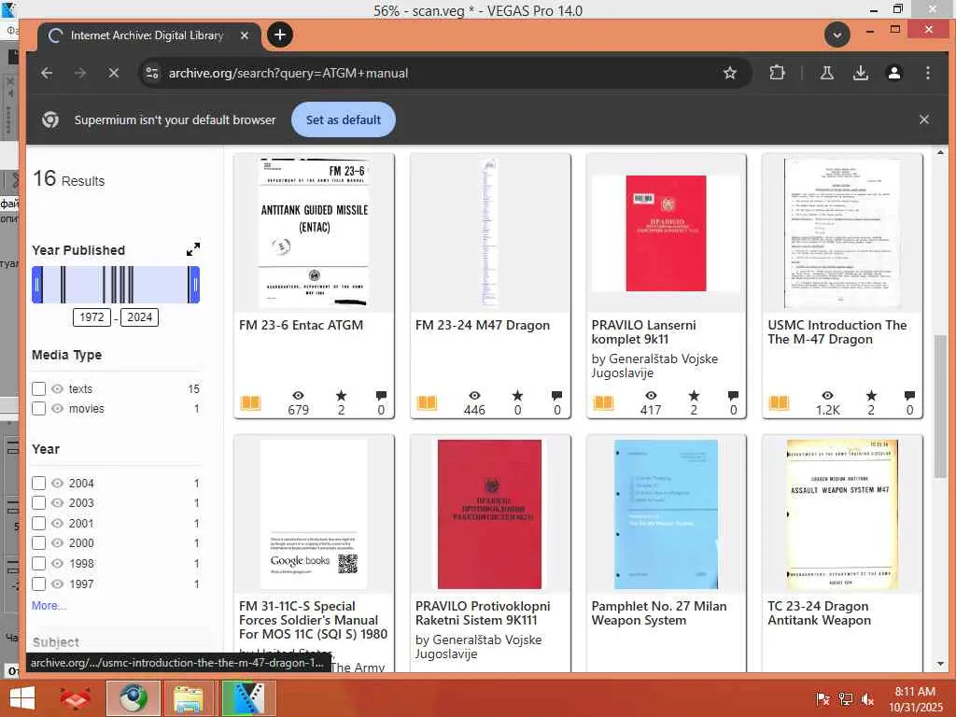
Task: Open TC 23-24 Dragon Antitank Weapon thumbnail
Action: [x=842, y=514]
